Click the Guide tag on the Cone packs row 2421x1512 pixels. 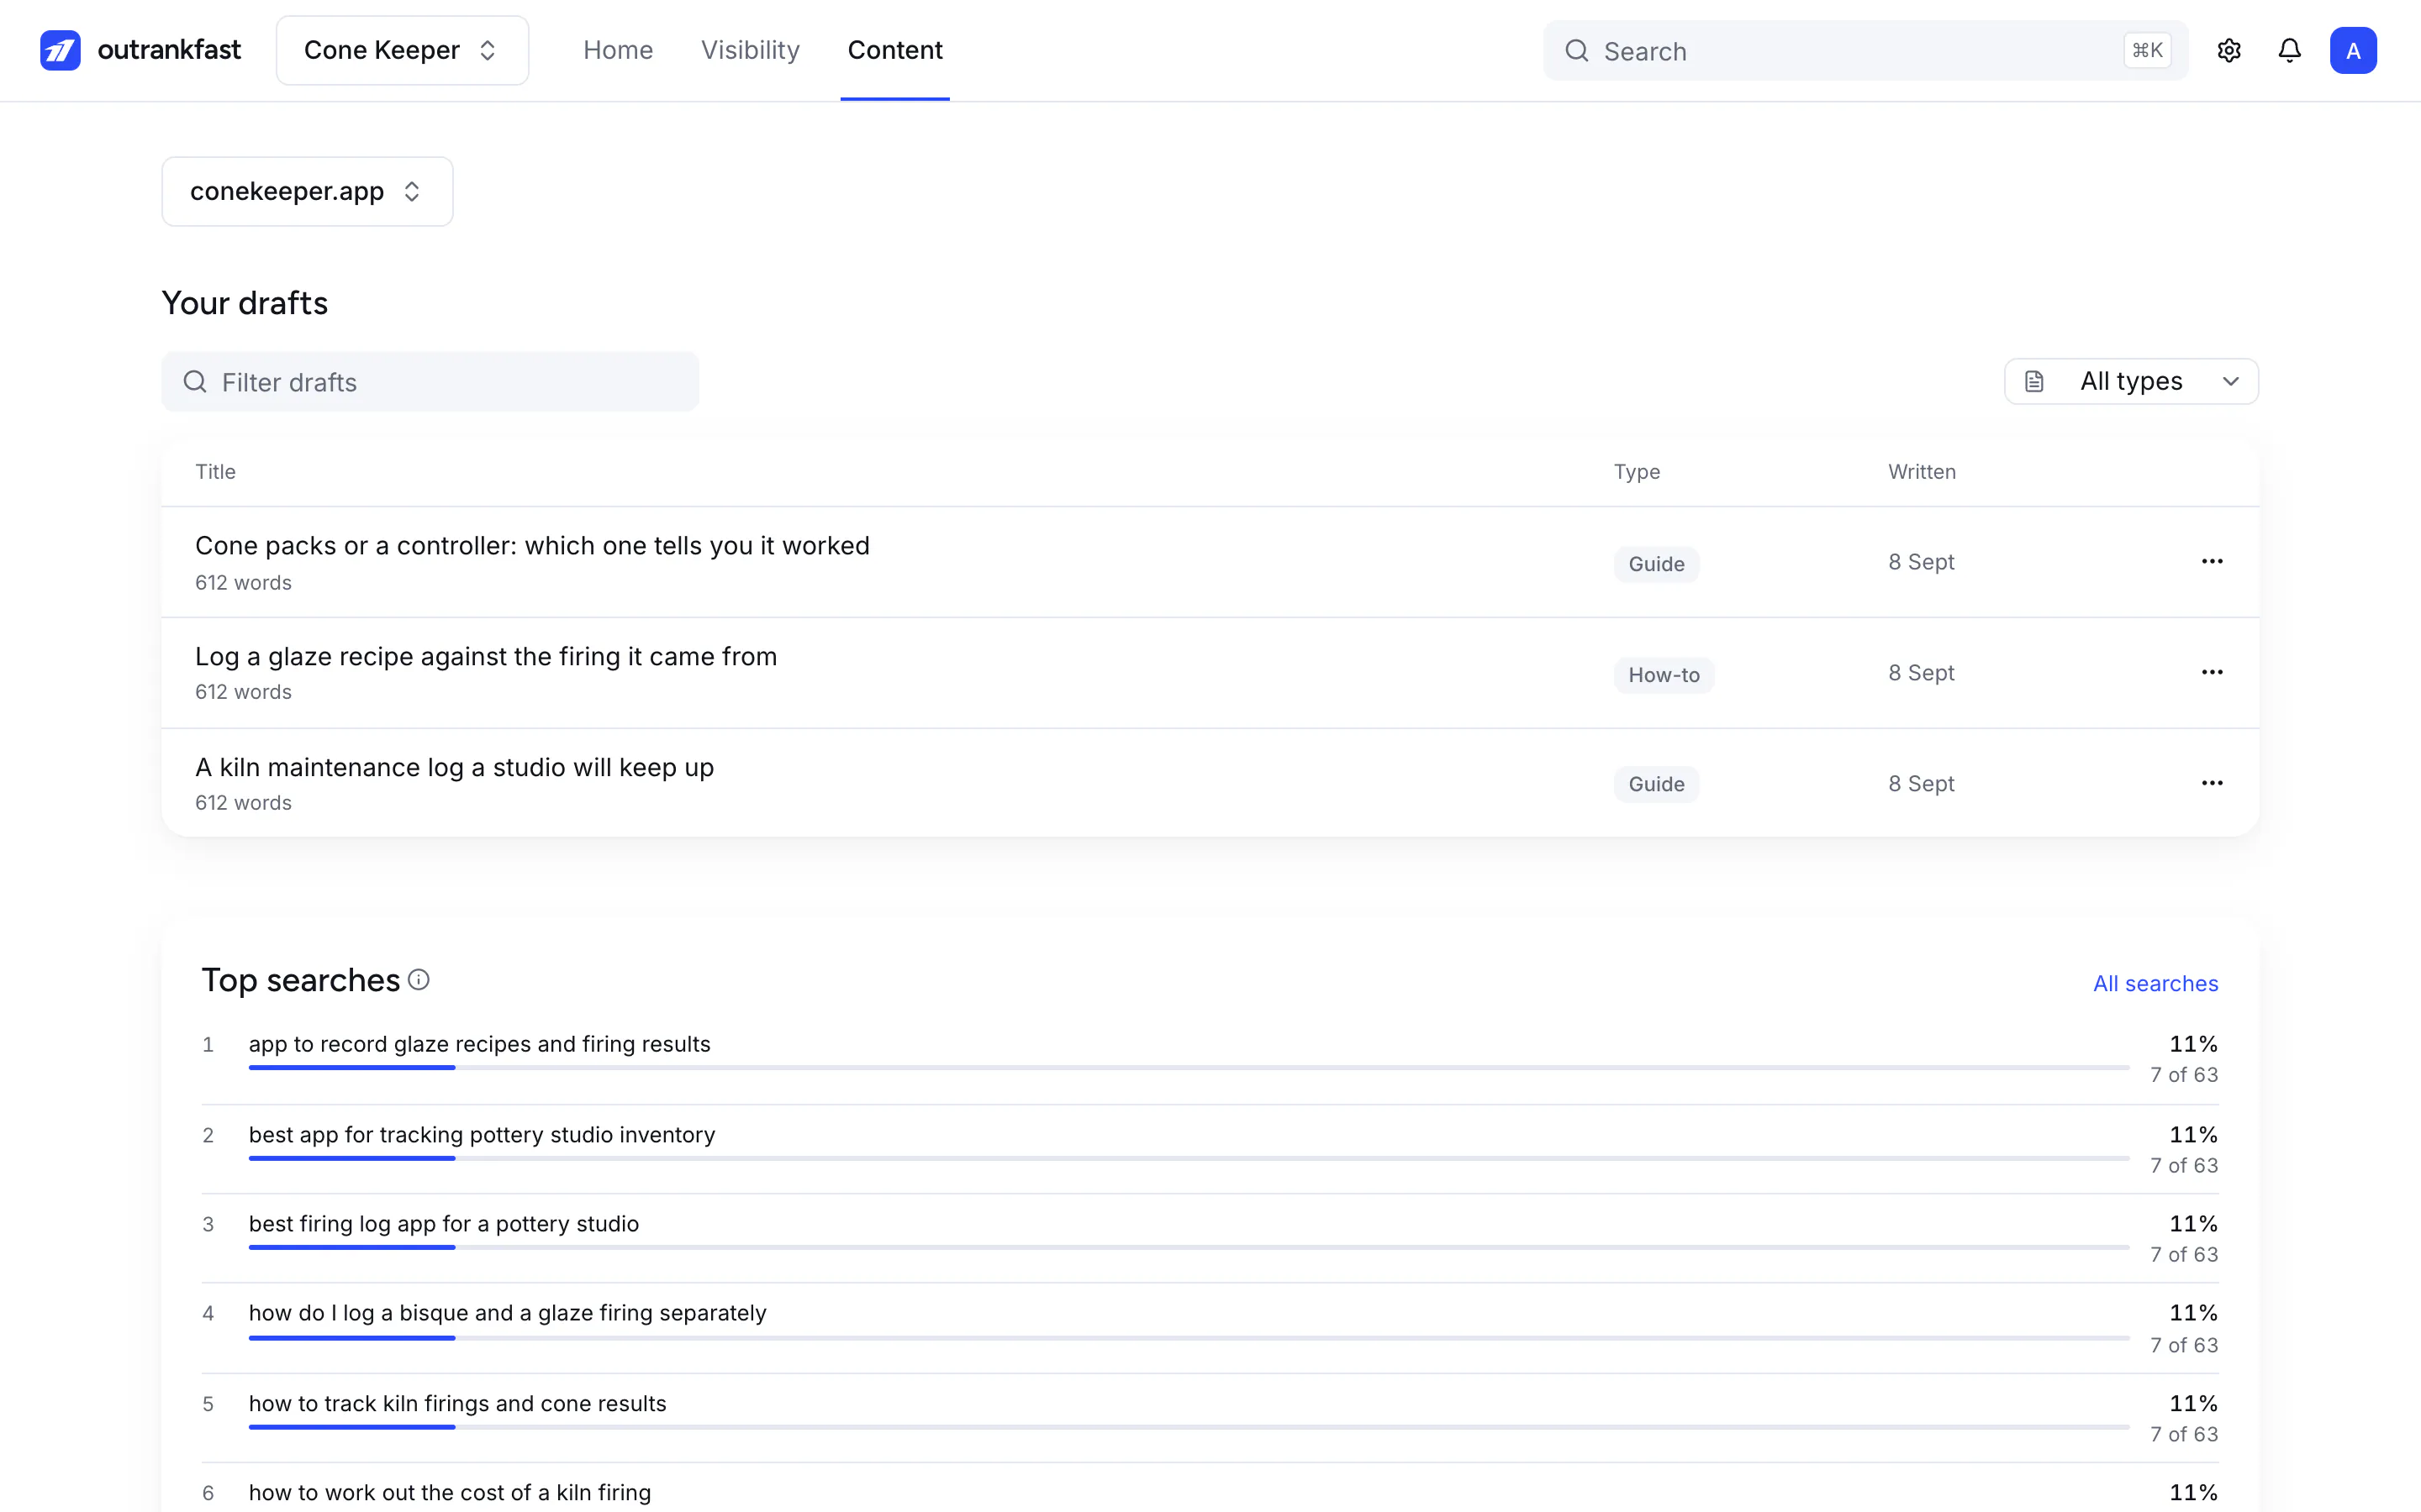[x=1656, y=564]
